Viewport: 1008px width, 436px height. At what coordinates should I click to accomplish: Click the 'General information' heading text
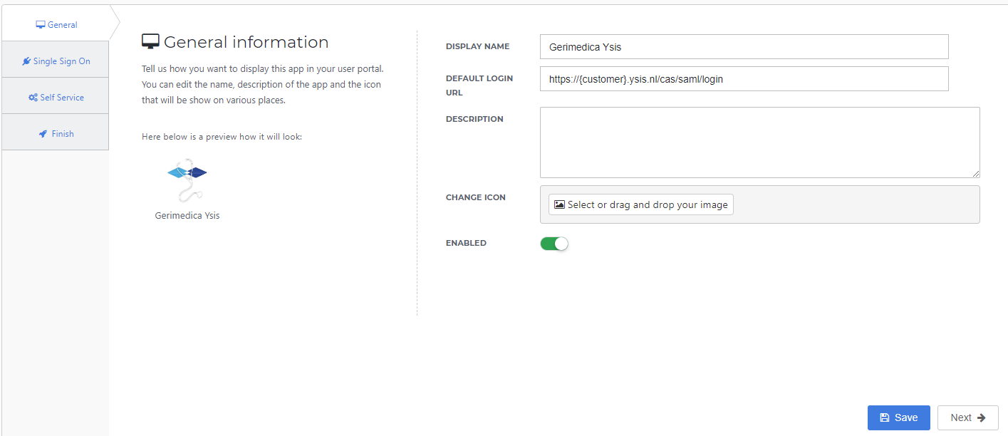click(246, 42)
